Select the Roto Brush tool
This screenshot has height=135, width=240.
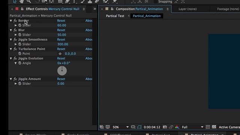(x=105, y=1)
